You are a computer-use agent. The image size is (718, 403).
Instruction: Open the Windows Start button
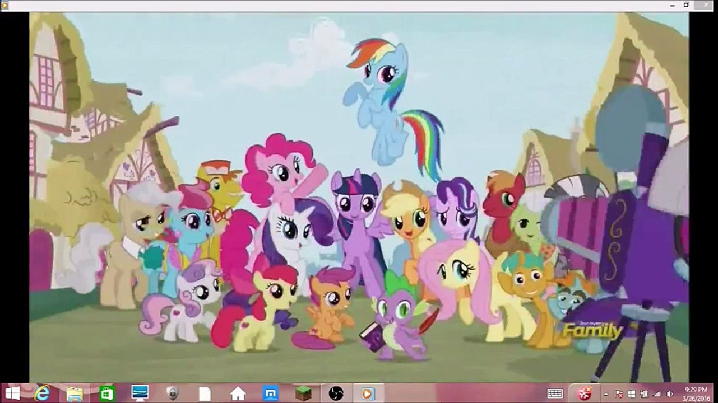[x=12, y=393]
